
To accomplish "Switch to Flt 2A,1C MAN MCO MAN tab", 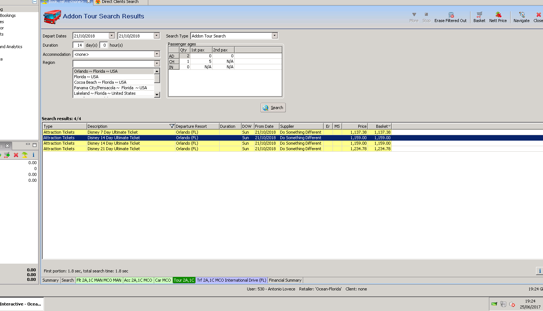I will (x=99, y=280).
